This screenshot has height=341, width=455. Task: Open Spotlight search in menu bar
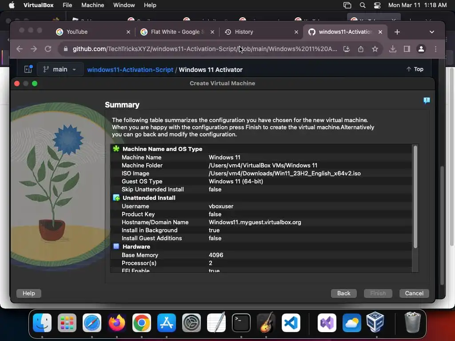(x=363, y=5)
